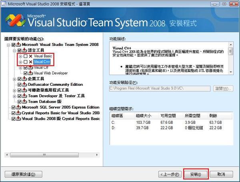This screenshot has width=240, height=182.
Task: Click install icon beside Visual Studio 2008 版 Crystal Reports
Action: tap(18, 119)
